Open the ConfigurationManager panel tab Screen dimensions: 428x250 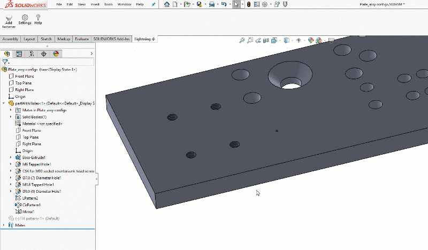pyautogui.click(x=31, y=54)
